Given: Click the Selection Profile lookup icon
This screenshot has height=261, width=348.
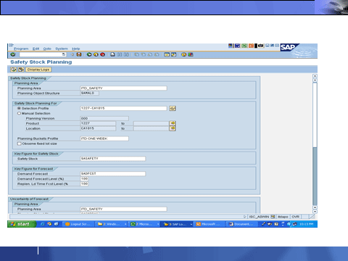Looking at the screenshot, I should tap(173, 108).
